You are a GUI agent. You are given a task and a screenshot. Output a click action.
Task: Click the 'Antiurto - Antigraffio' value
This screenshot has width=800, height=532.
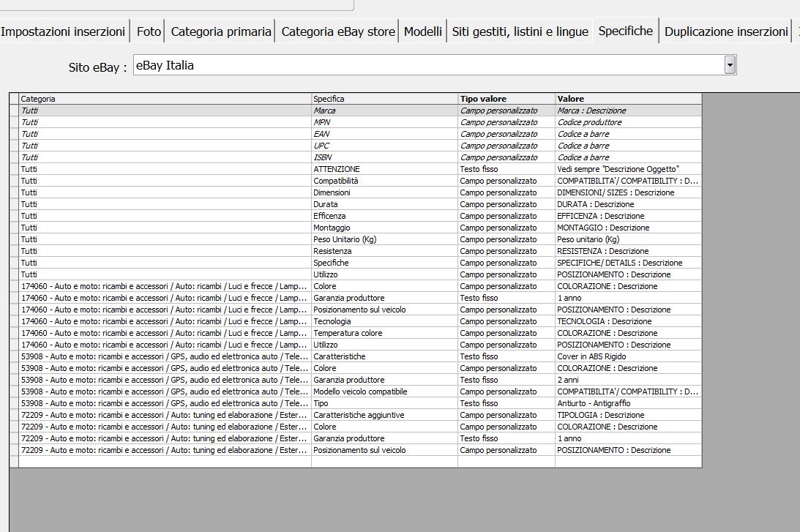629,404
